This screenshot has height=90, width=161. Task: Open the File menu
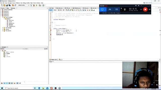point(1,3)
